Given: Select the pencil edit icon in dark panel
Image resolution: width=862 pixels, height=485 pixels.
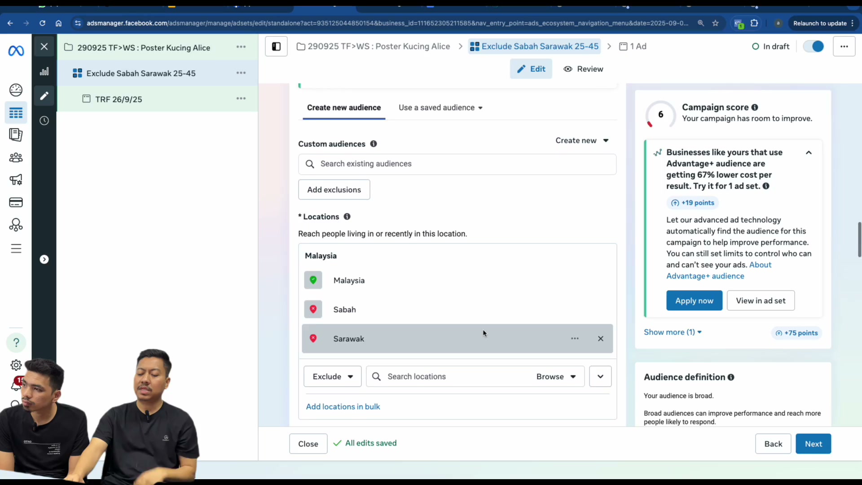Looking at the screenshot, I should [x=44, y=96].
